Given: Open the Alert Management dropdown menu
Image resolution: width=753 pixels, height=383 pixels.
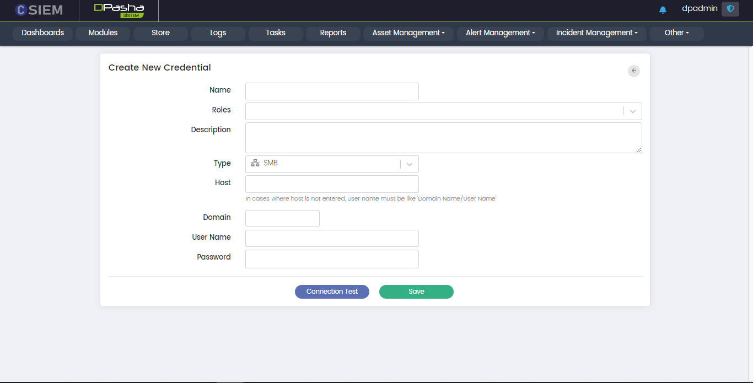Looking at the screenshot, I should click(500, 33).
